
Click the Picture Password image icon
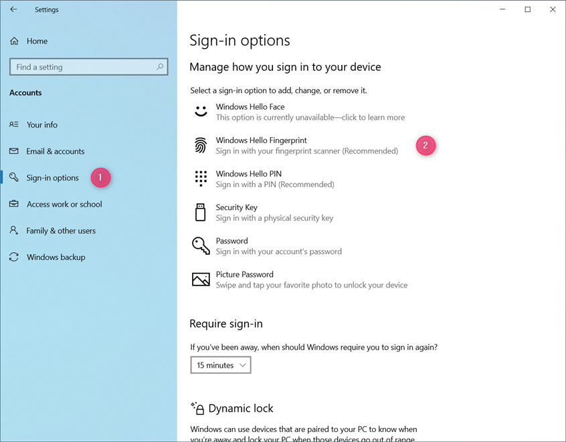pos(201,280)
